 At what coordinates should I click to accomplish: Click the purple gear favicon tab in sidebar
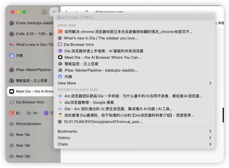pyautogui.click(x=46, y=113)
